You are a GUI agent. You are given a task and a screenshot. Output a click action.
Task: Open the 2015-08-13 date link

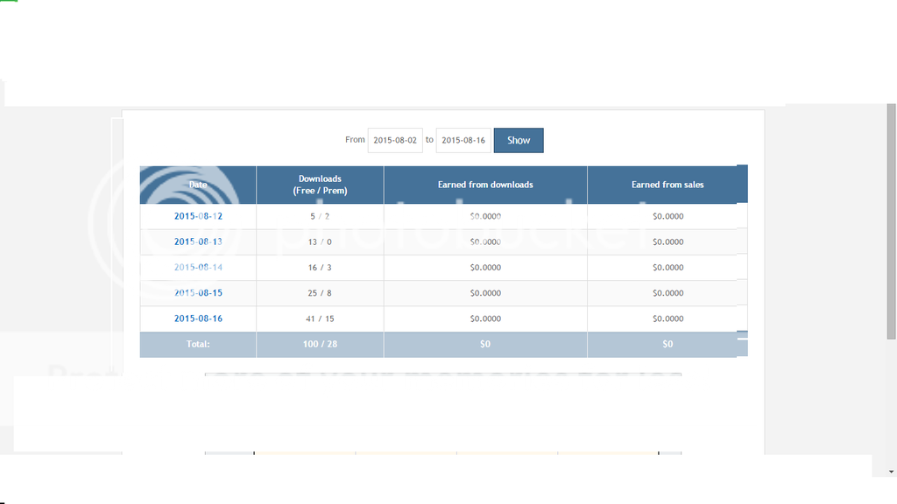(x=198, y=241)
